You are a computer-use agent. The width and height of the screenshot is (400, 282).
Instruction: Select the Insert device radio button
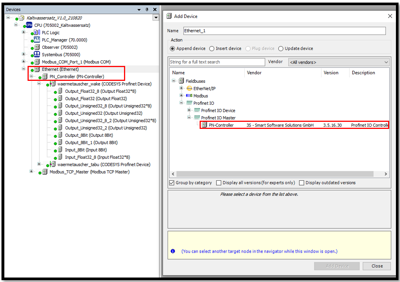[x=212, y=48]
